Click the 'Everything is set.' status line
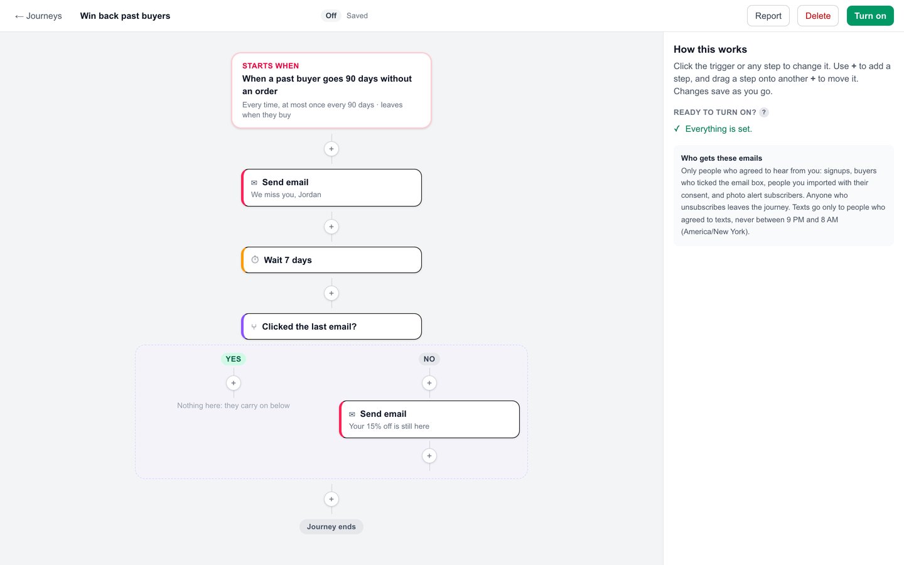 point(713,129)
